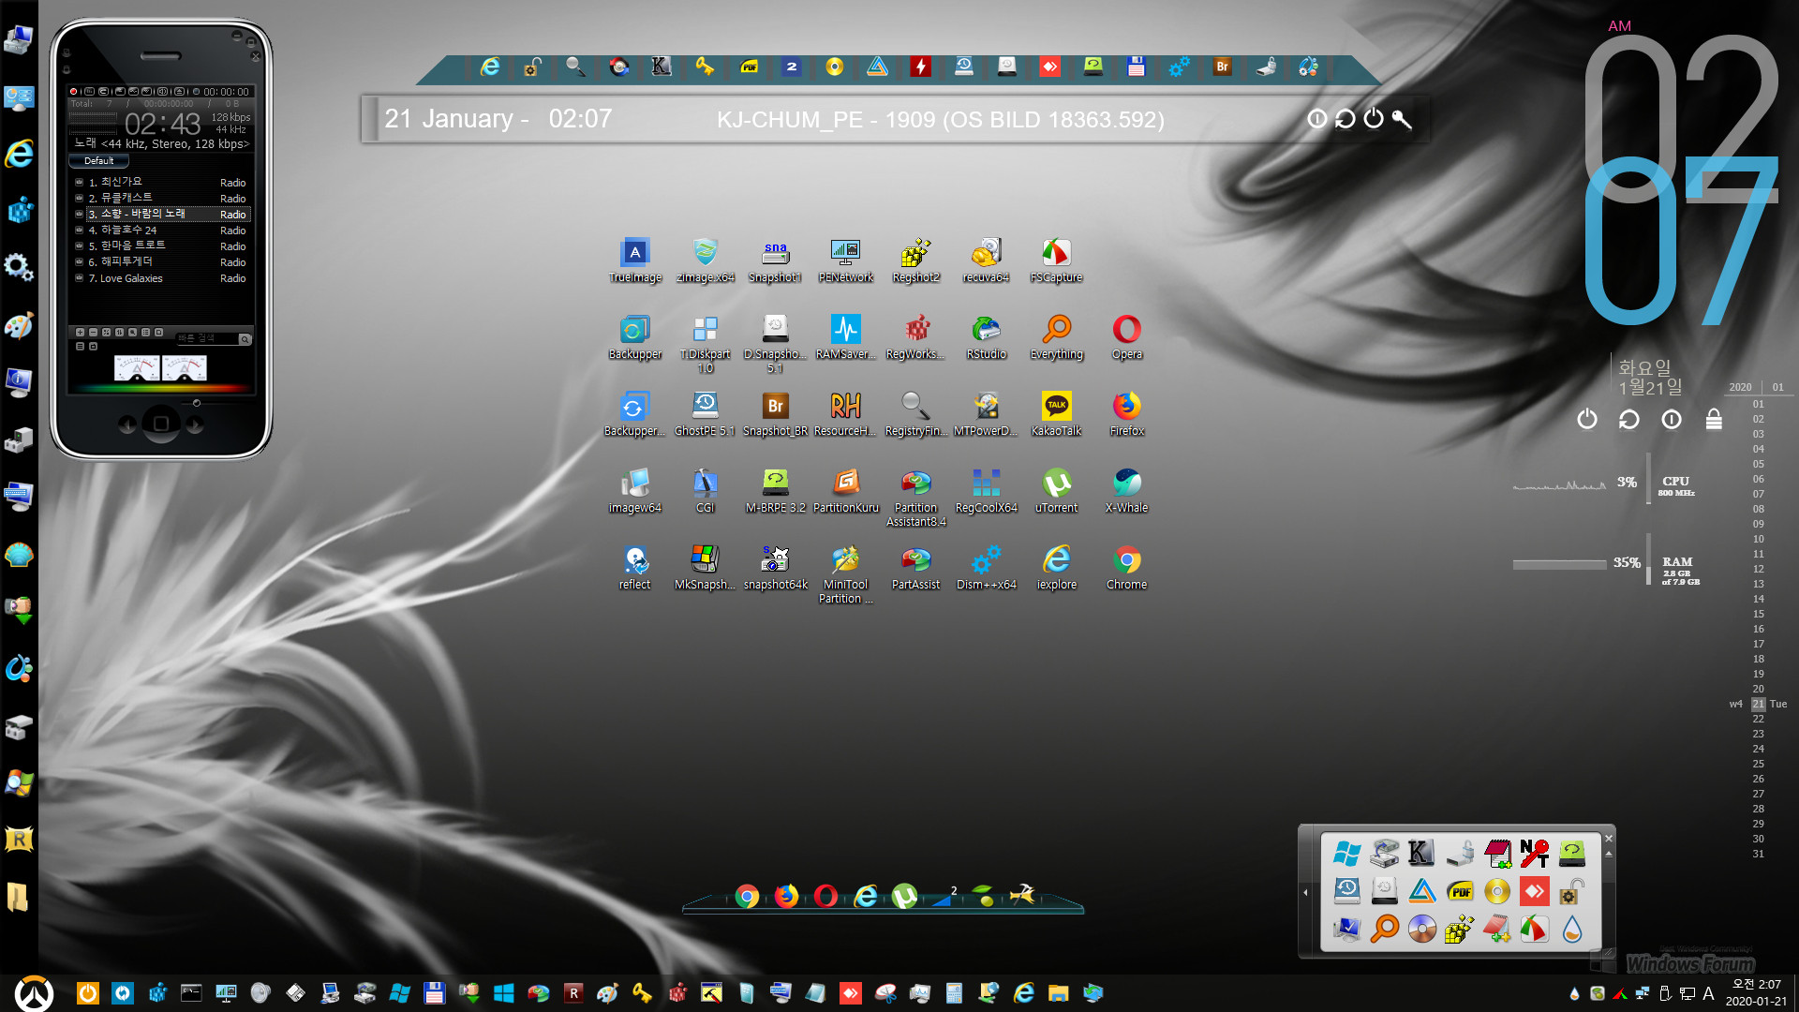This screenshot has height=1012, width=1799.
Task: Open Snapshot_BR desktop shortcut
Action: click(775, 413)
